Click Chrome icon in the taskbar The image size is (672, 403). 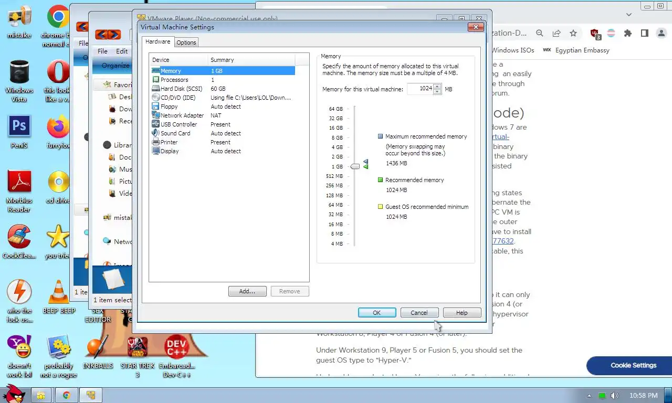pos(67,395)
